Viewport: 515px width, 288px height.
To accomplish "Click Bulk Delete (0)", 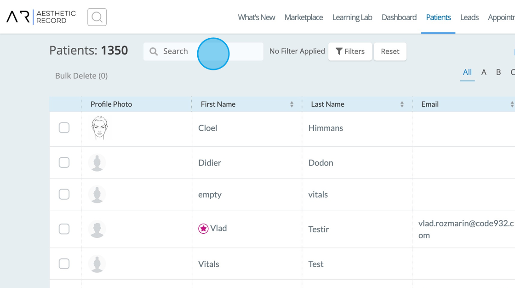I will click(x=81, y=76).
